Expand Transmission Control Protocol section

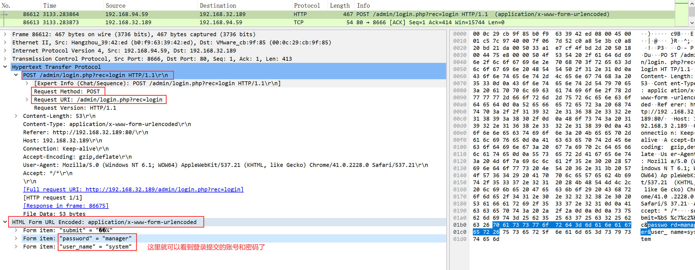pos(5,59)
